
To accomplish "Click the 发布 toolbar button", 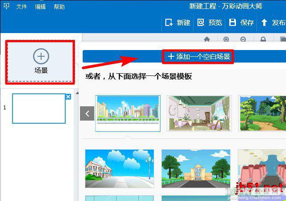I will tap(273, 23).
